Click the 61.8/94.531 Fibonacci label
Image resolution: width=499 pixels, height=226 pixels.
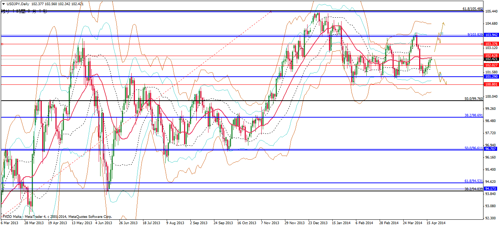(473, 181)
